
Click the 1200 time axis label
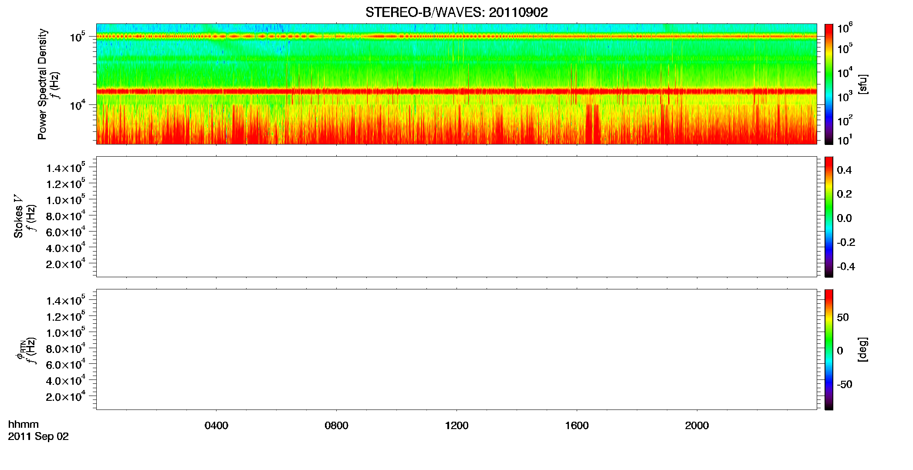pyautogui.click(x=457, y=426)
